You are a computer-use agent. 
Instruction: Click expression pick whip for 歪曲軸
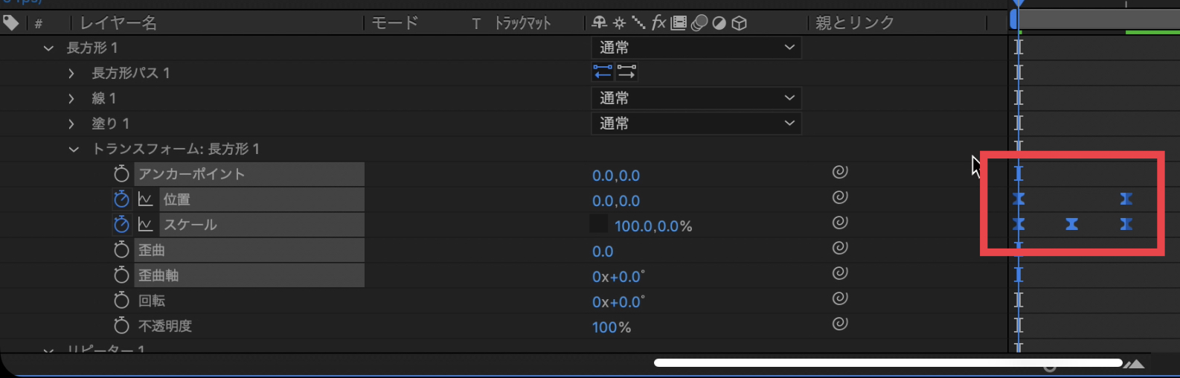click(x=840, y=273)
